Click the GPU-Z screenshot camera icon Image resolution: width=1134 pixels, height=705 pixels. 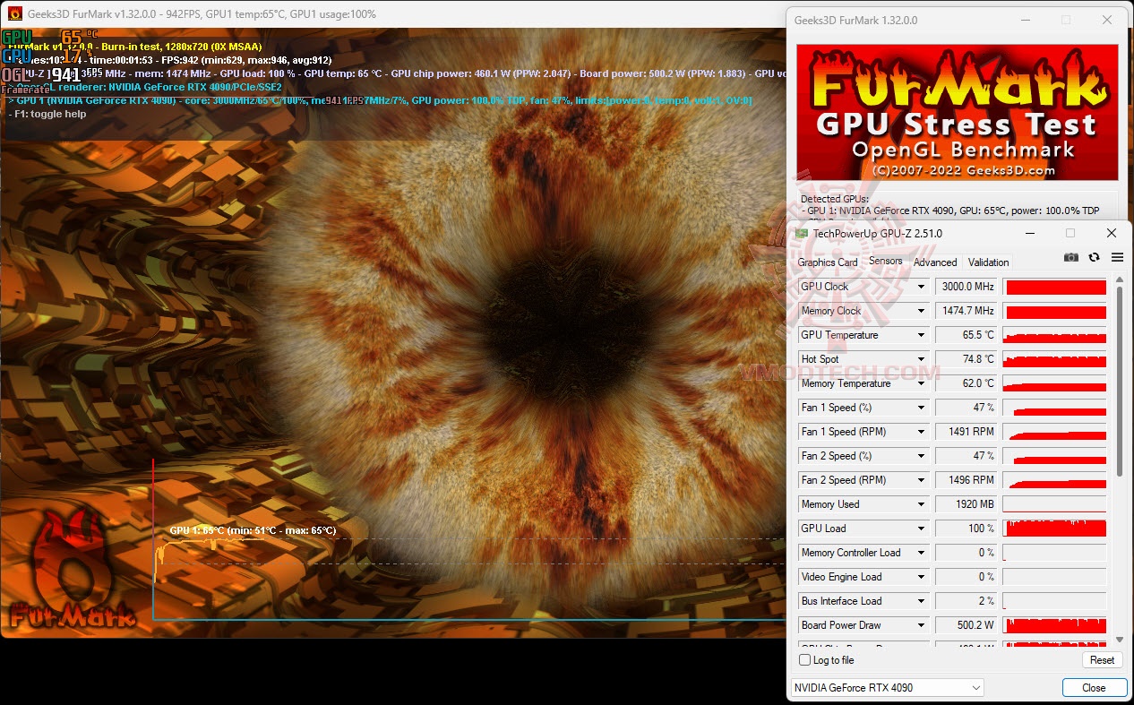(1071, 258)
